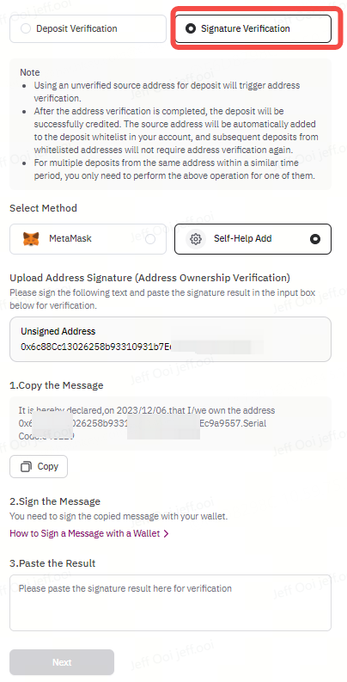
Task: Switch to the Deposit Verification label
Action: pos(76,28)
